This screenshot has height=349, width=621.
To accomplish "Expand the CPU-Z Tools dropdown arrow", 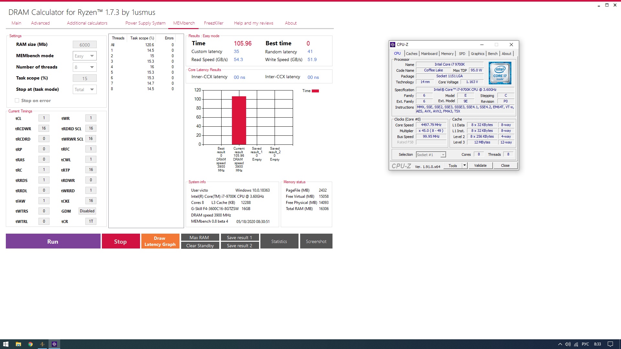I will point(464,165).
